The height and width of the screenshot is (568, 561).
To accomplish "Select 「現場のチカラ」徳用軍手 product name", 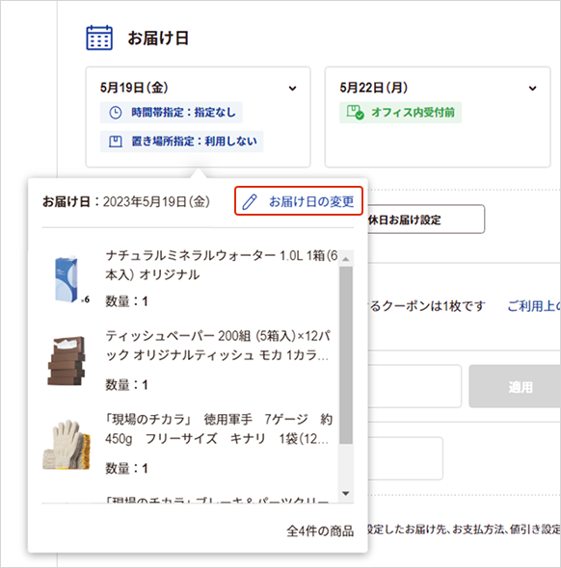I will [x=219, y=429].
